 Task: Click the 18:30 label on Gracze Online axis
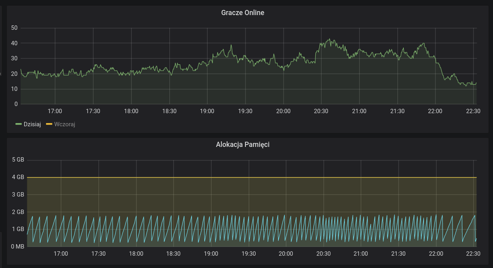(x=169, y=111)
